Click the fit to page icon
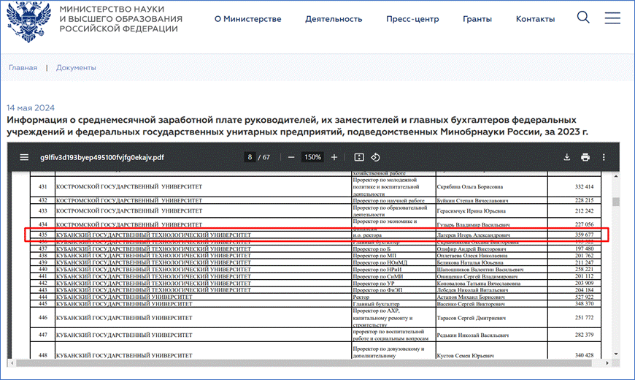635x380 pixels. tap(359, 157)
